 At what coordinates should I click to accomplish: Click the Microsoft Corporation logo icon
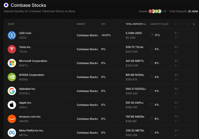[x=12, y=63]
